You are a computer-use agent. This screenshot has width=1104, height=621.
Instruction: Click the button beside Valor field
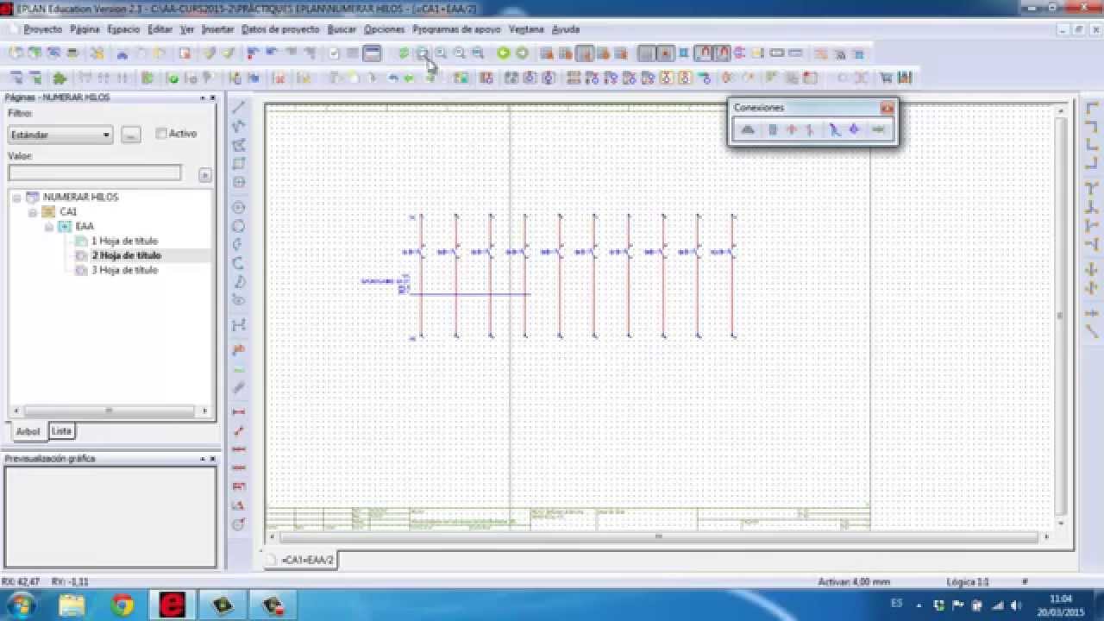point(204,175)
